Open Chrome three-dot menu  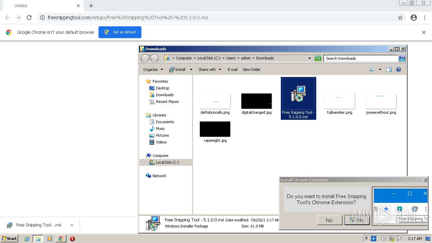(425, 18)
